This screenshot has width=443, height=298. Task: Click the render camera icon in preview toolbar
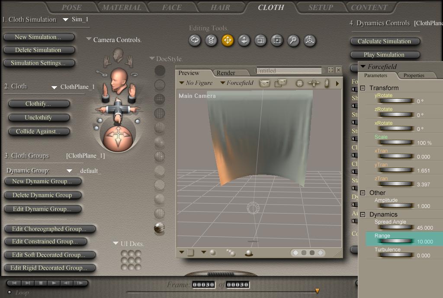tap(264, 83)
